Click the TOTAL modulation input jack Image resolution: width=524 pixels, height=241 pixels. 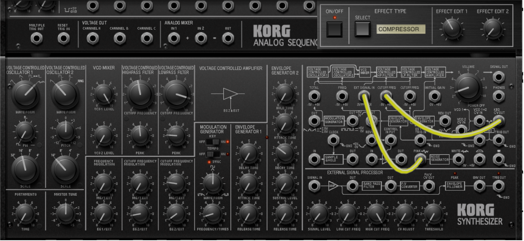(x=314, y=96)
